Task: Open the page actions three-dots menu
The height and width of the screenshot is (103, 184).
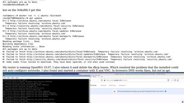Action: [x=172, y=80]
